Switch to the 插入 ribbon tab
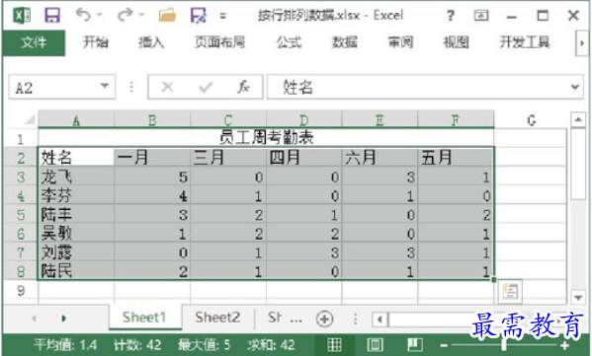Screen dimensions: 592x356 click(151, 42)
